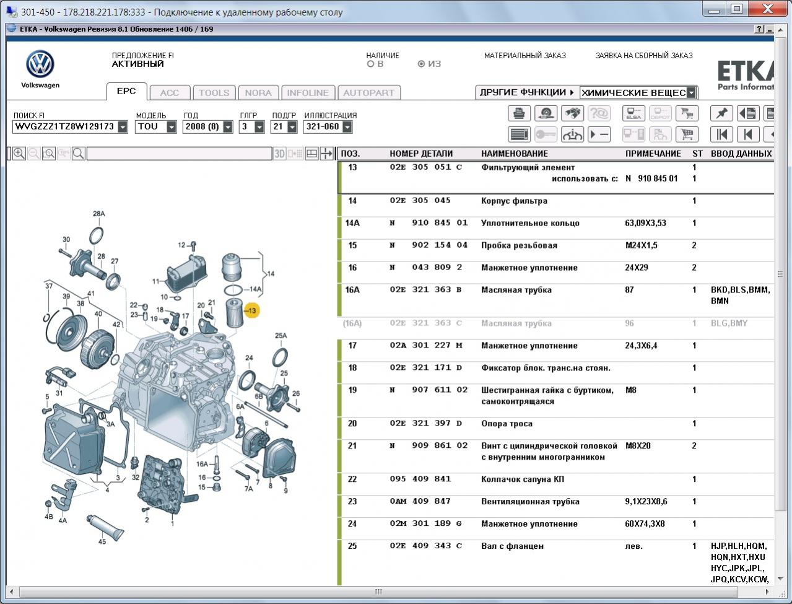The width and height of the screenshot is (792, 604).
Task: Click the illustration search input field
Action: 180,154
